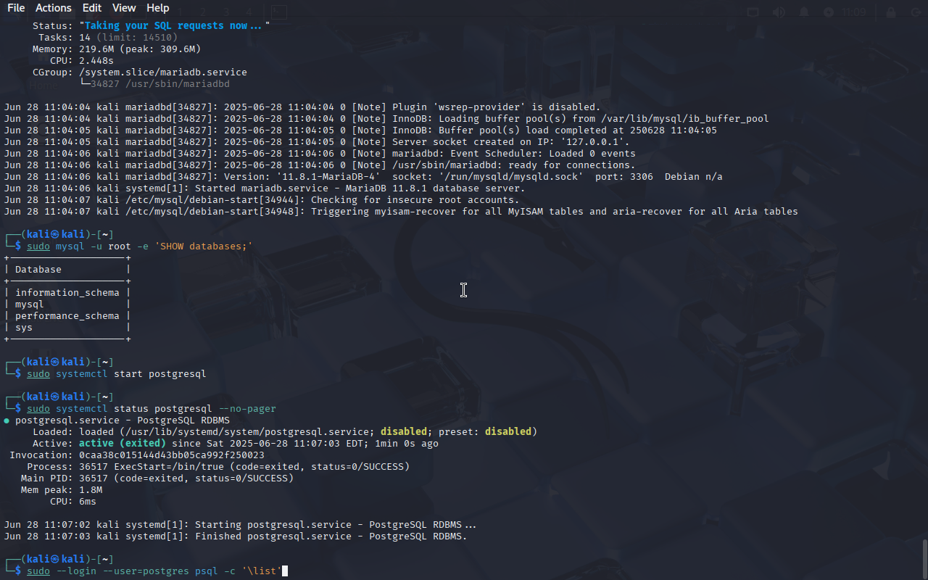Screen dimensions: 928x580
Task: Click the 'Main PID: 36517' line
Action: 157,478
